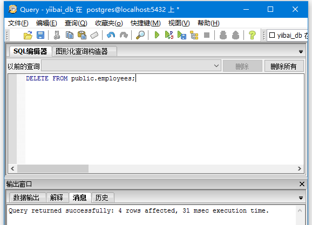This screenshot has height=225, width=312.
Task: Save the query with the floppy disk icon
Action: point(40,36)
